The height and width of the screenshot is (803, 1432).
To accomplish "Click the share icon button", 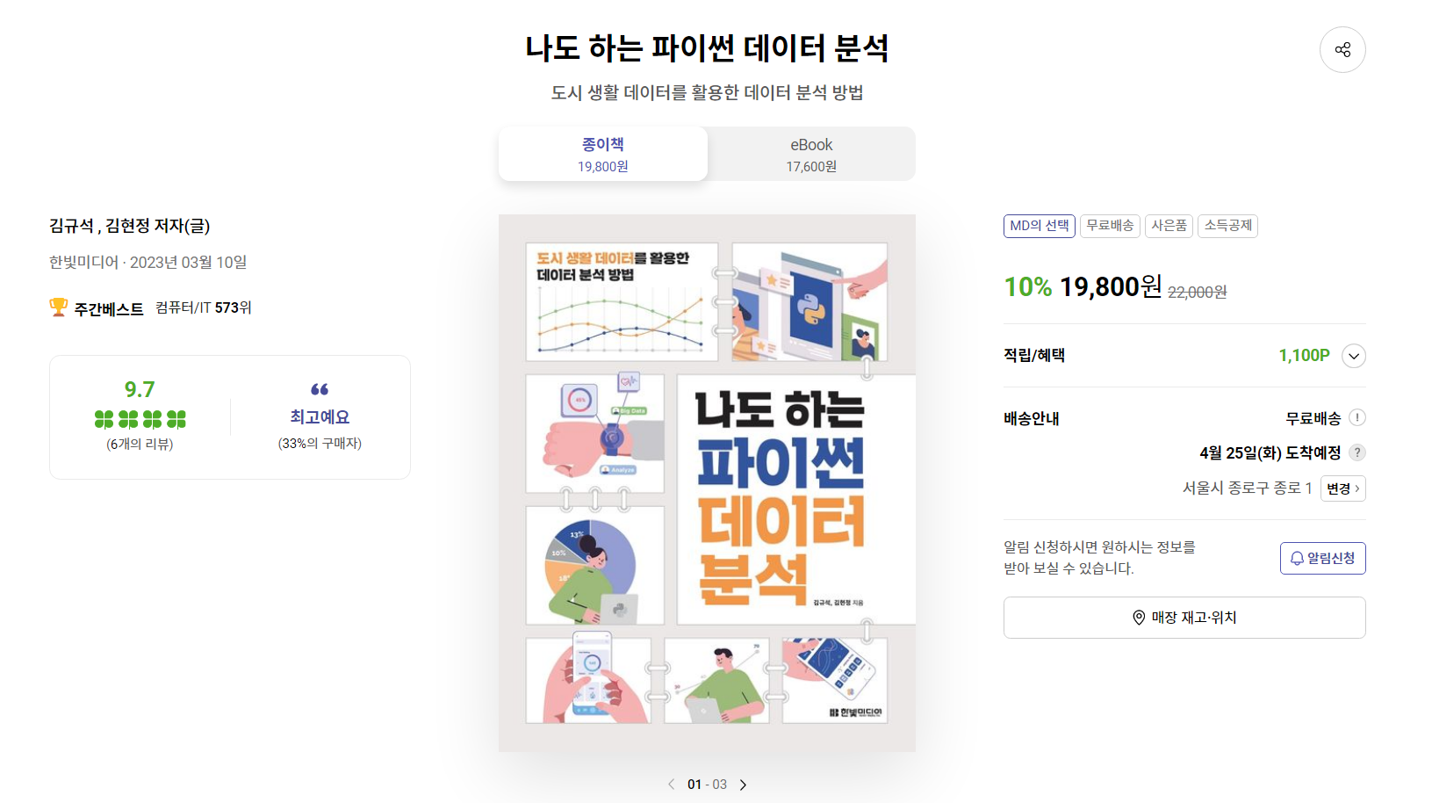I will tap(1342, 50).
